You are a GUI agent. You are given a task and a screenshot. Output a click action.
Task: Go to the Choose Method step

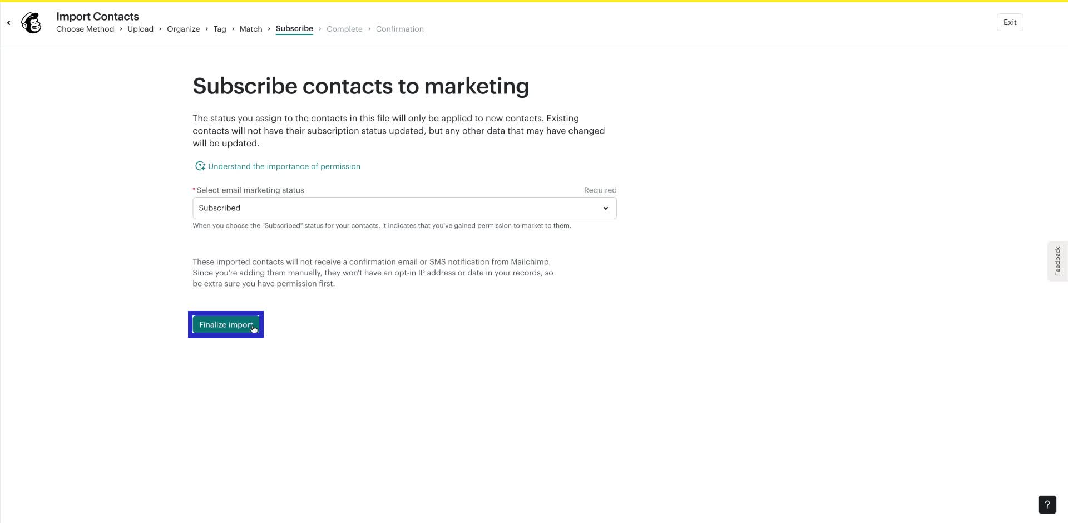(x=85, y=28)
